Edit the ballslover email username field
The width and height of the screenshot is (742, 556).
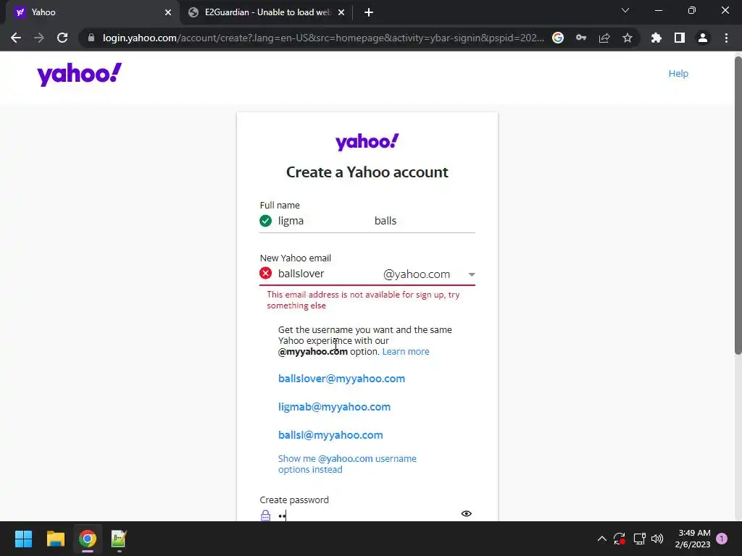[327, 274]
